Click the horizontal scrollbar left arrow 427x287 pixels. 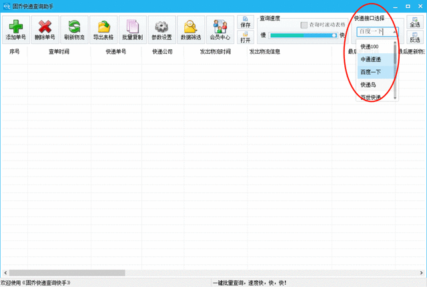(5, 272)
